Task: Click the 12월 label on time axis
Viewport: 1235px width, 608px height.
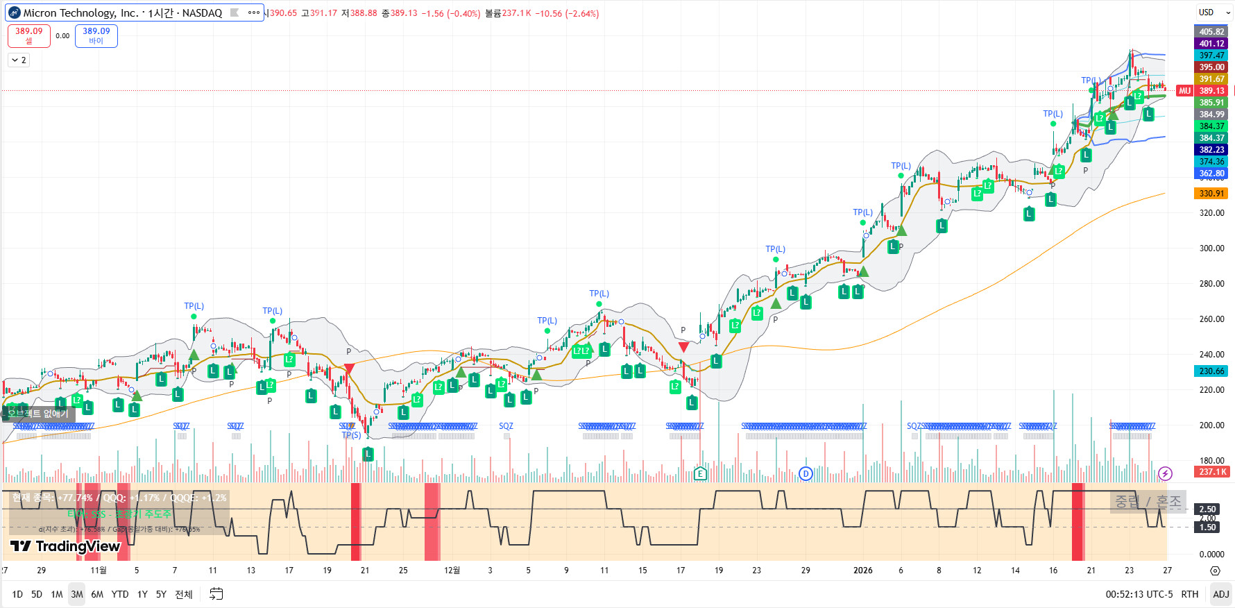Action: coord(452,571)
